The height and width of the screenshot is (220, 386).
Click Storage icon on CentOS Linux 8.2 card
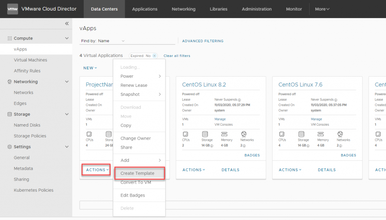(x=205, y=134)
